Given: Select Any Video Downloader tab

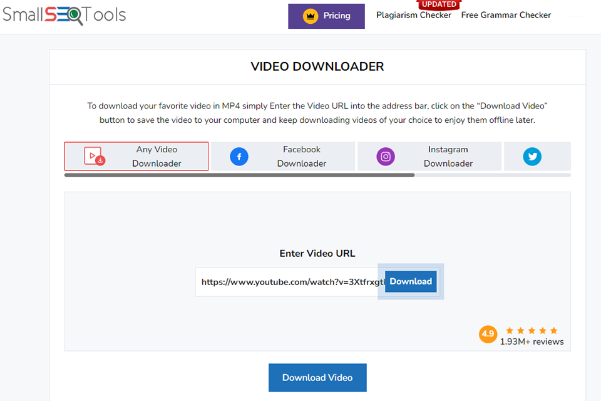Looking at the screenshot, I should tap(136, 156).
